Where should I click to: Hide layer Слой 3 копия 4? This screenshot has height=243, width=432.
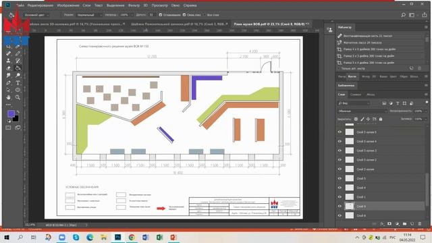340,141
